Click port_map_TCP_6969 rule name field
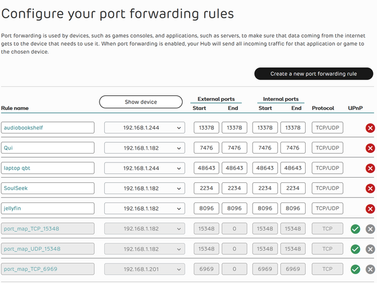Viewport: 377px width, 283px height. tap(48, 269)
